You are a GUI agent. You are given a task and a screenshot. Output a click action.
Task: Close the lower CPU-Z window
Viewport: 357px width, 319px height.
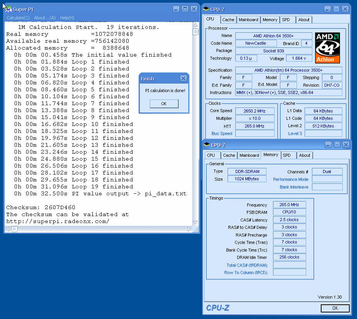pyautogui.click(x=346, y=144)
